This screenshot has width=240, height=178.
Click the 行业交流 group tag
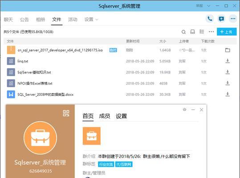[x=106, y=164]
